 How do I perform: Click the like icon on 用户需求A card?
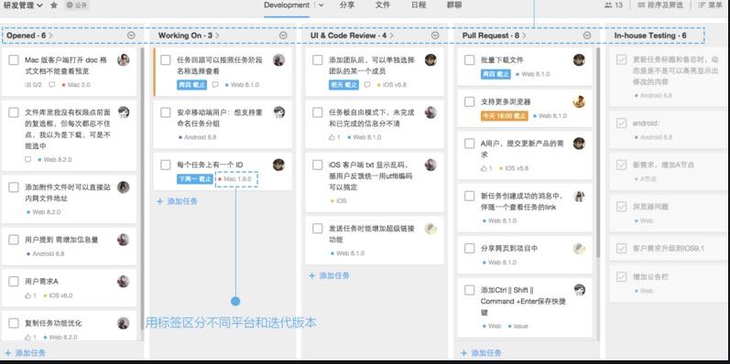[x=27, y=295]
